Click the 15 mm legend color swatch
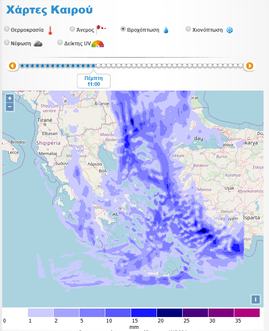The width and height of the screenshot is (269, 331). point(144,313)
